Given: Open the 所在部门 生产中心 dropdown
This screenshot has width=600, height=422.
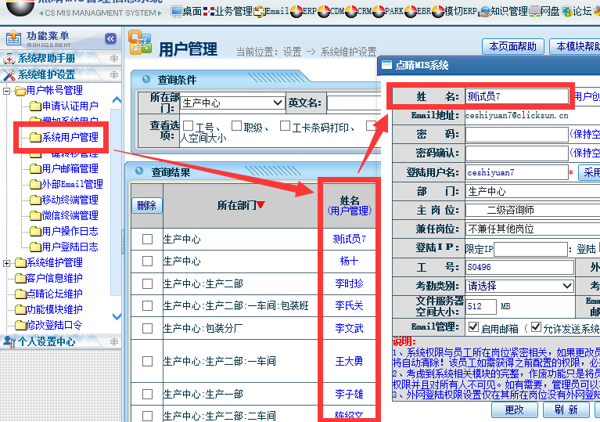Looking at the screenshot, I should click(232, 103).
